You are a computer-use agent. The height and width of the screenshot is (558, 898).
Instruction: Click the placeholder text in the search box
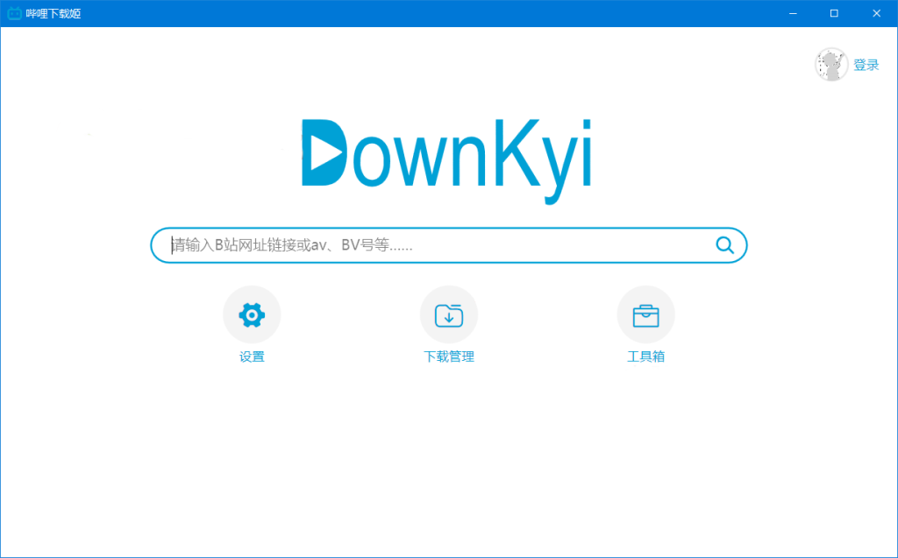pyautogui.click(x=292, y=245)
